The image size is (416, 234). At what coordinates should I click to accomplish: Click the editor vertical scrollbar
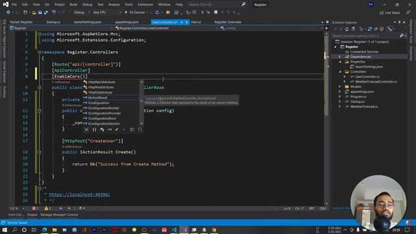pyautogui.click(x=326, y=118)
